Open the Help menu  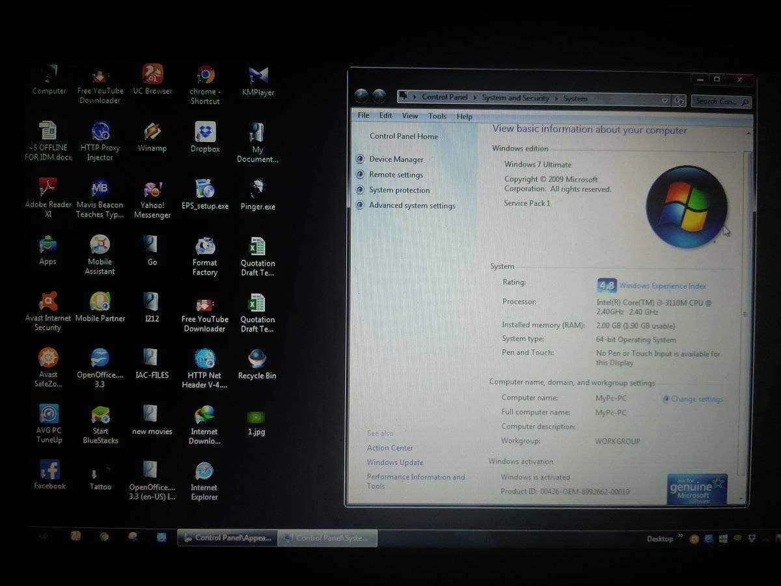point(465,117)
